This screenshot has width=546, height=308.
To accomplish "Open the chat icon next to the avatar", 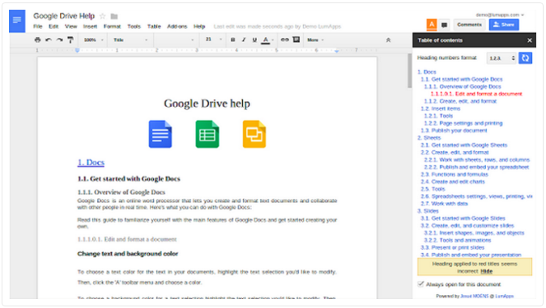I will (444, 25).
